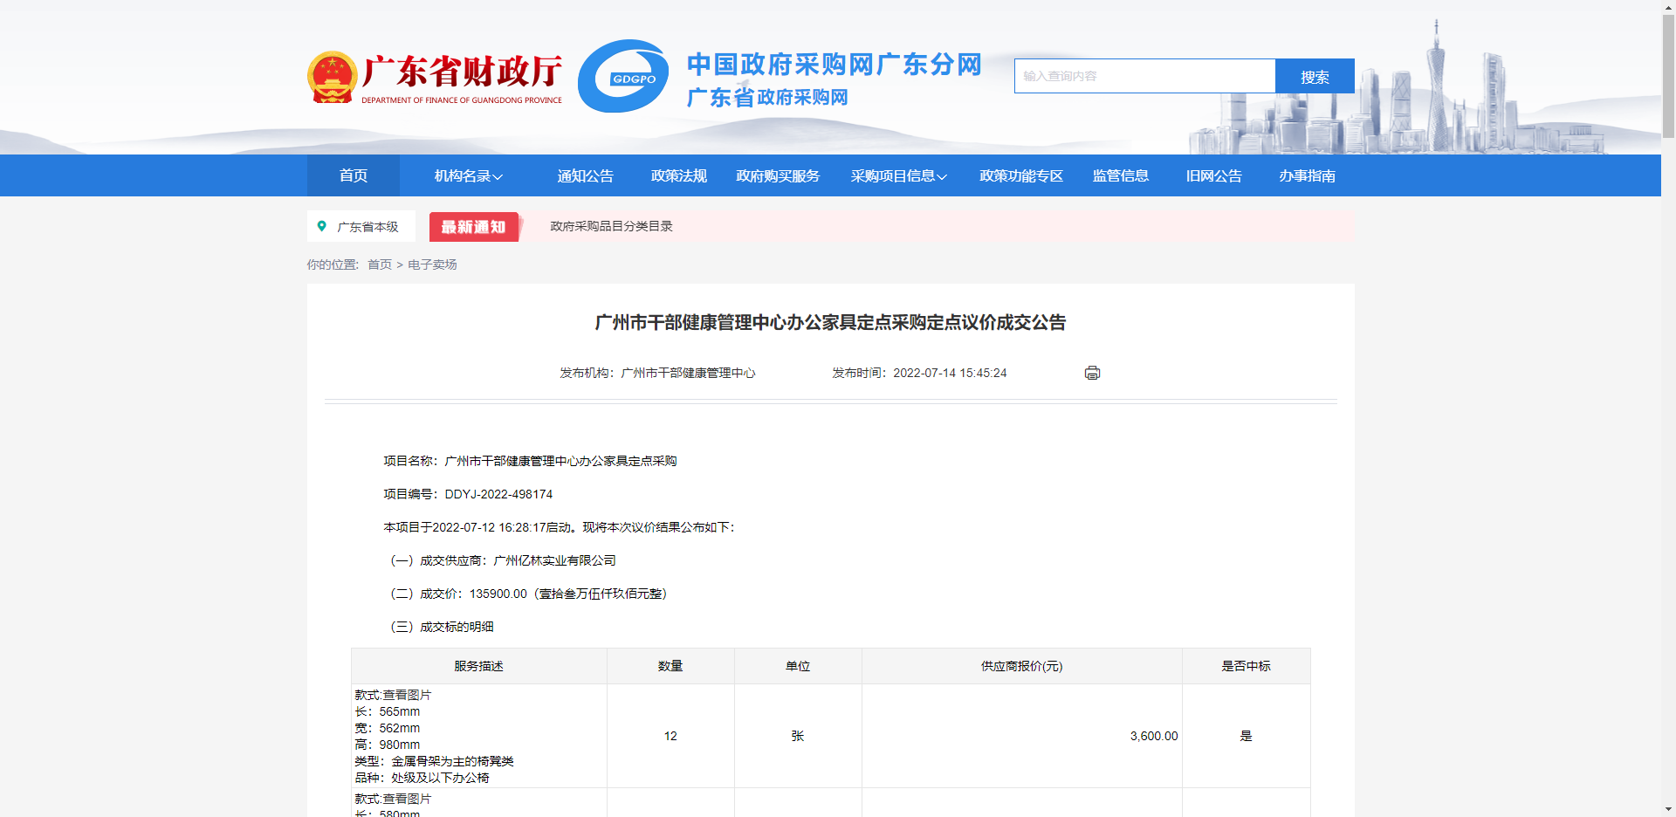Viewport: 1676px width, 817px height.
Task: Click publisher text 广州市干部健康管理中心
Action: [x=688, y=373]
